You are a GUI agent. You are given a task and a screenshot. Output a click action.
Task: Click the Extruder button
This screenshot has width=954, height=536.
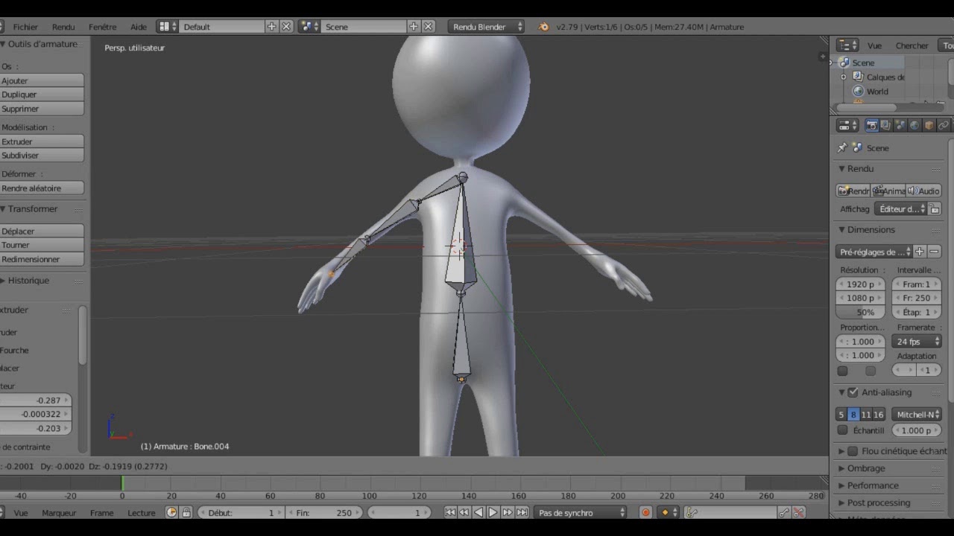point(42,141)
